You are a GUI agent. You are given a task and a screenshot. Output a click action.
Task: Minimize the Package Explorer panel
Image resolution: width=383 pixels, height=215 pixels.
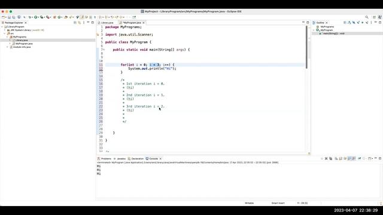coord(88,23)
